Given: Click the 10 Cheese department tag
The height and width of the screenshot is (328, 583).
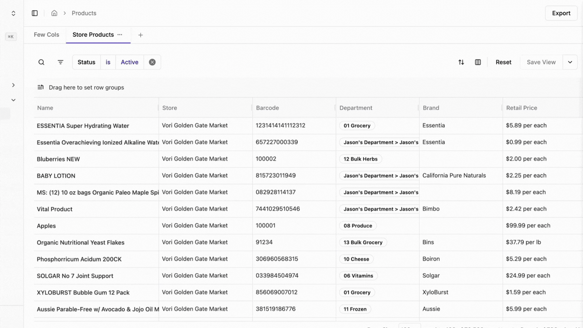Looking at the screenshot, I should click(x=356, y=259).
